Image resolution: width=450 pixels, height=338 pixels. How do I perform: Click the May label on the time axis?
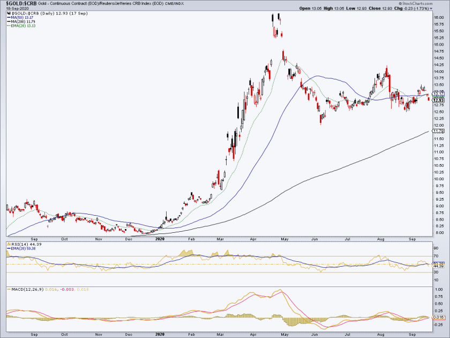[284, 239]
